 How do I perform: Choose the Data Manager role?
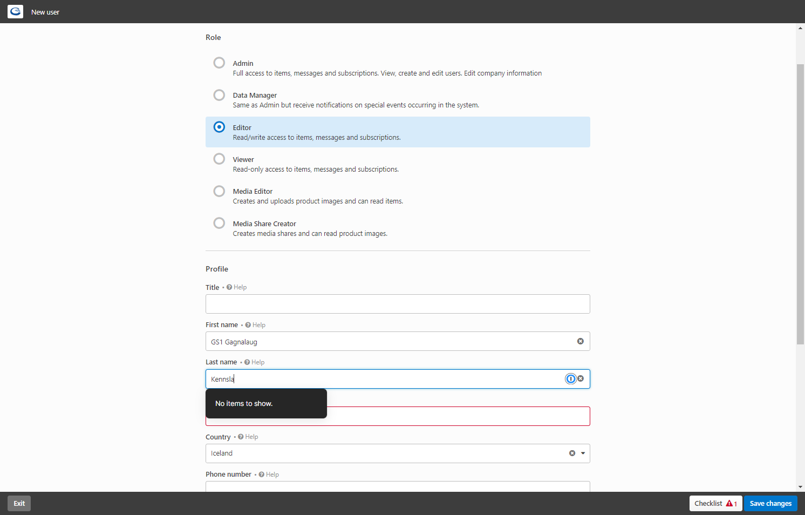pyautogui.click(x=219, y=95)
